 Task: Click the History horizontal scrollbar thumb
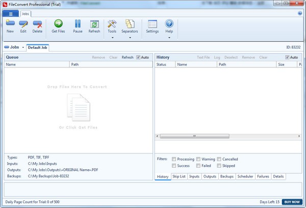(x=195, y=136)
